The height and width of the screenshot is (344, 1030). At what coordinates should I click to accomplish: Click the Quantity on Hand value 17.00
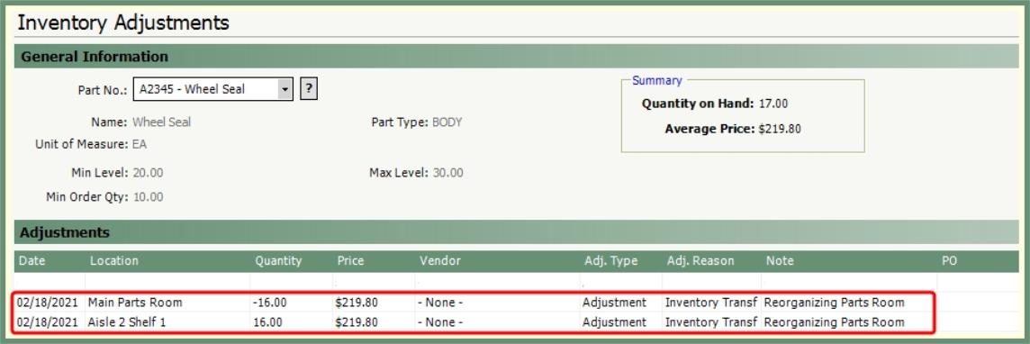[x=773, y=104]
